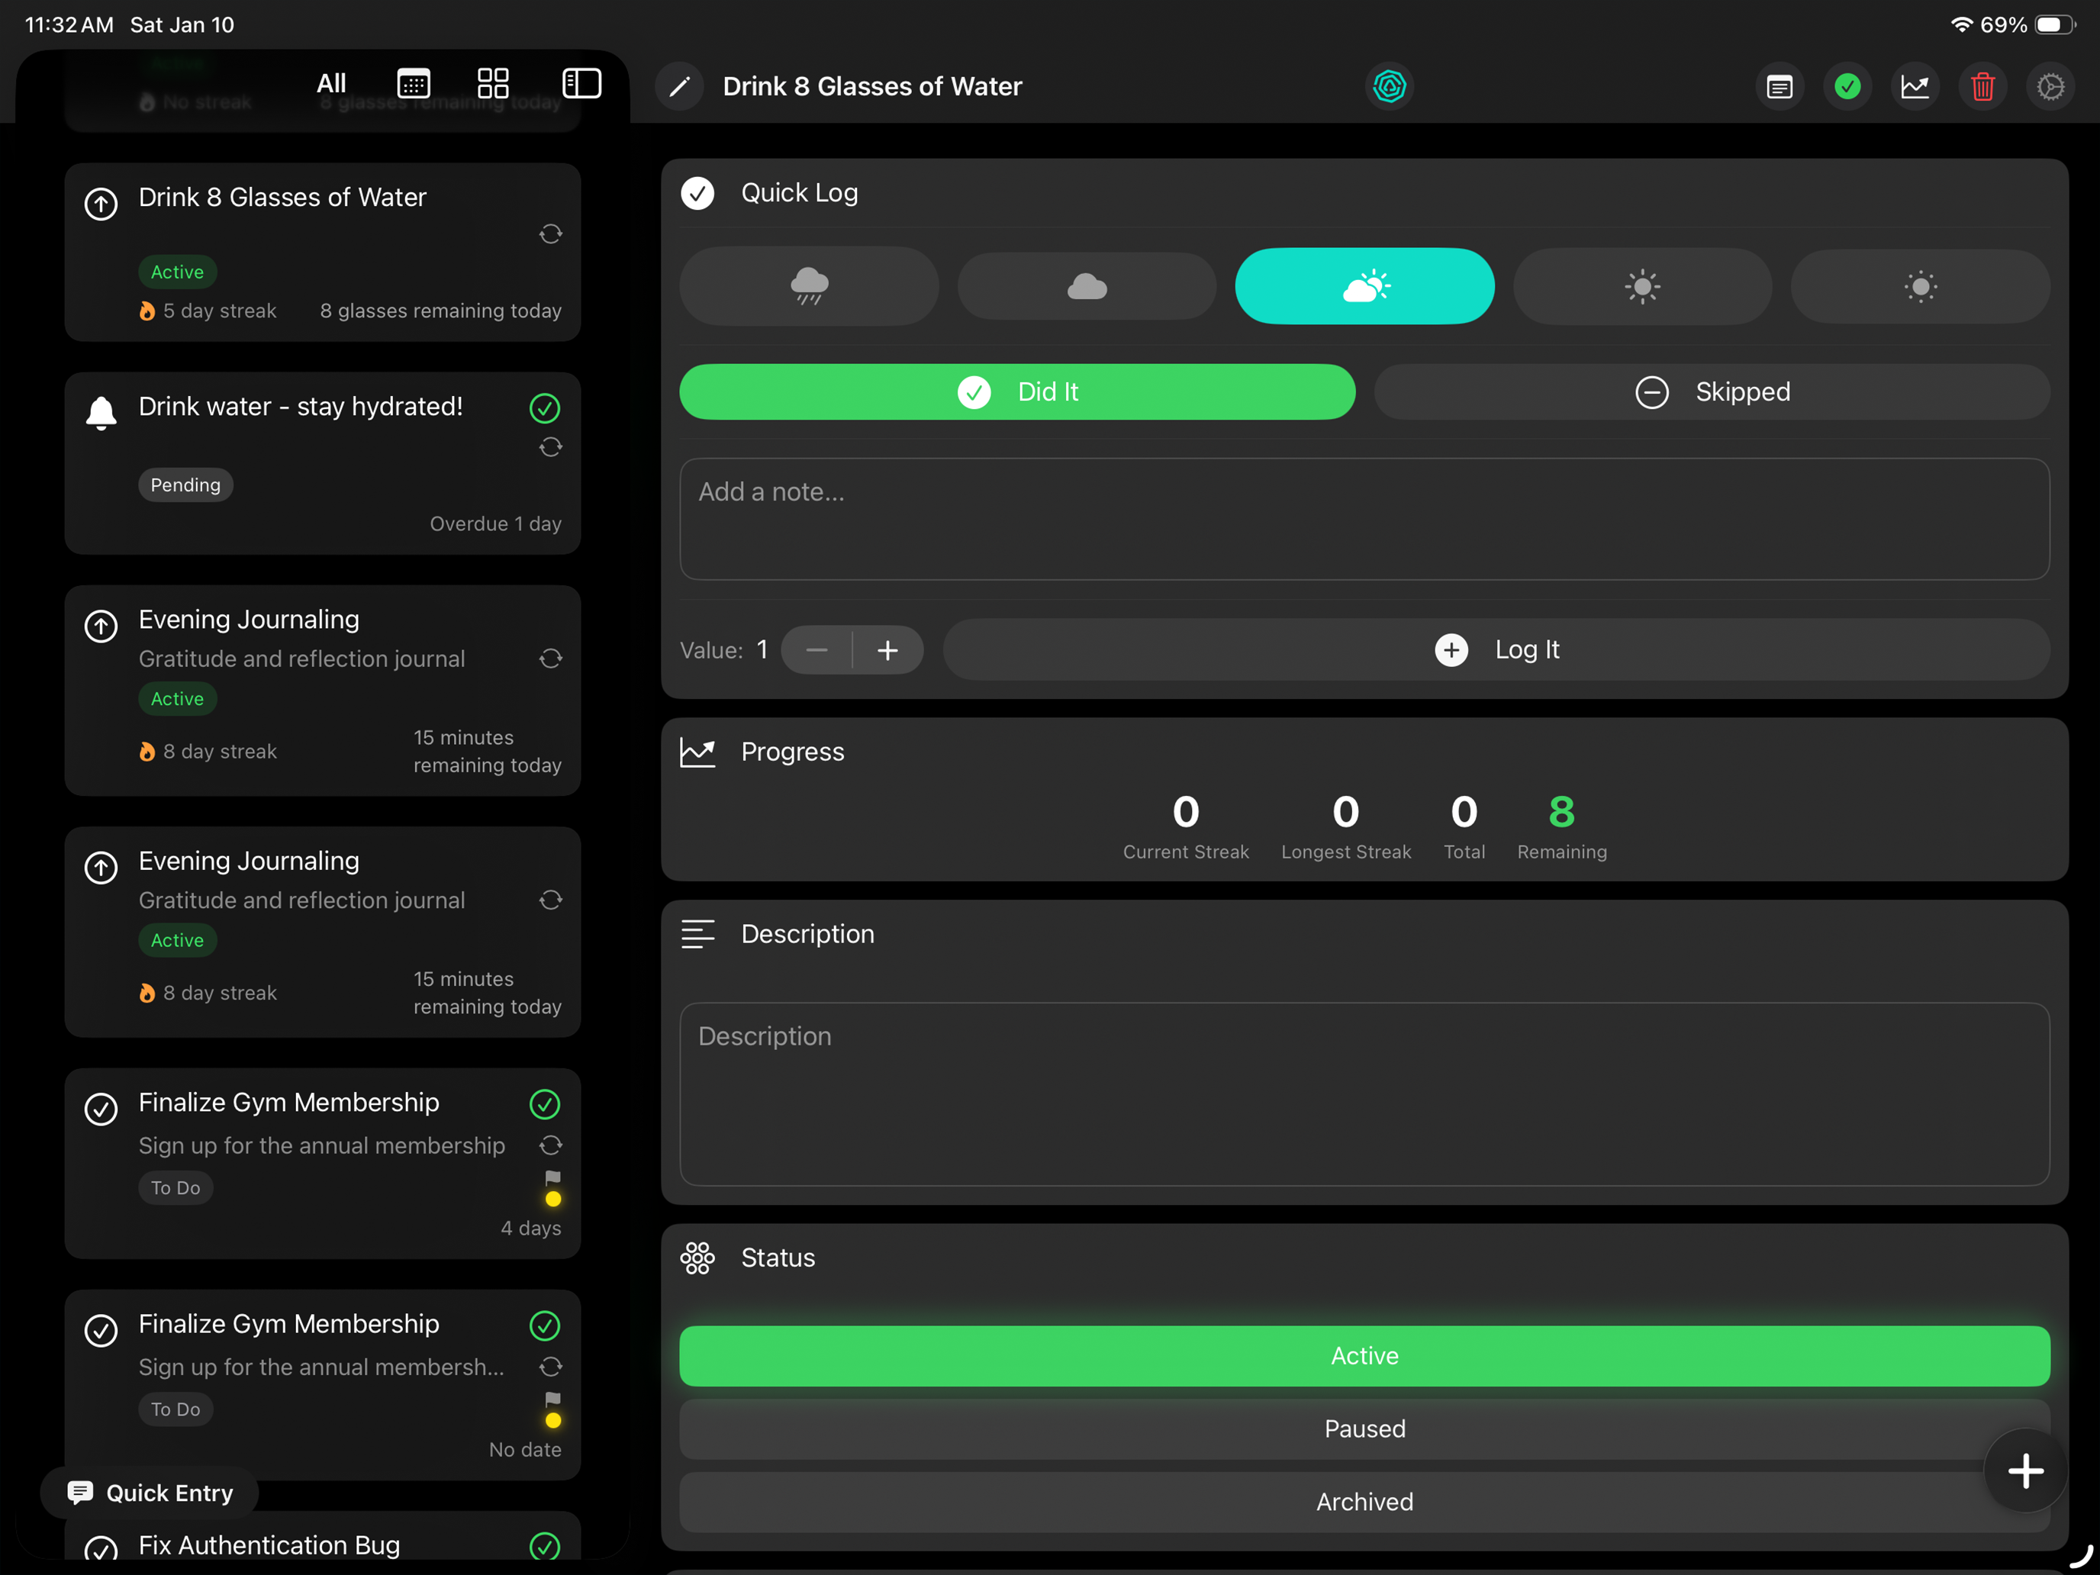Delete habit with red trash icon
Screen dimensions: 2100x1575
(x=1982, y=86)
